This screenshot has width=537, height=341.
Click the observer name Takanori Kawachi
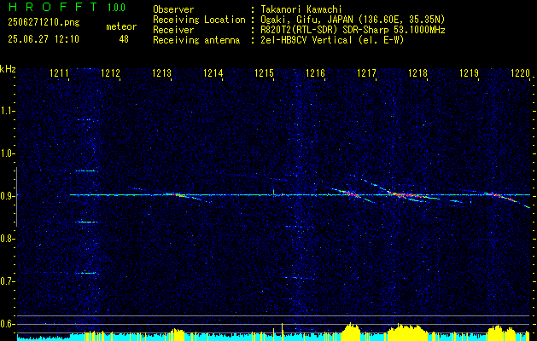coord(301,9)
